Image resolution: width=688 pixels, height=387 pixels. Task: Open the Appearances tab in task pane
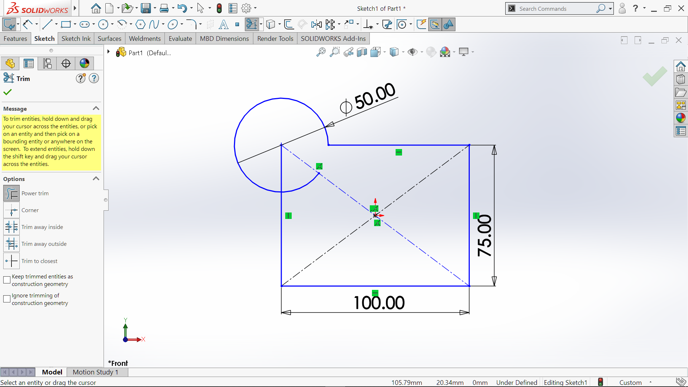(x=680, y=118)
